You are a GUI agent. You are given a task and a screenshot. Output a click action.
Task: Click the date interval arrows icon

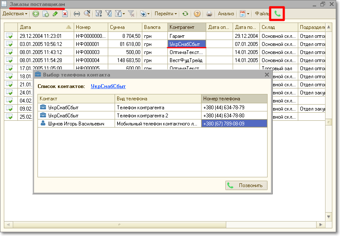(77, 14)
